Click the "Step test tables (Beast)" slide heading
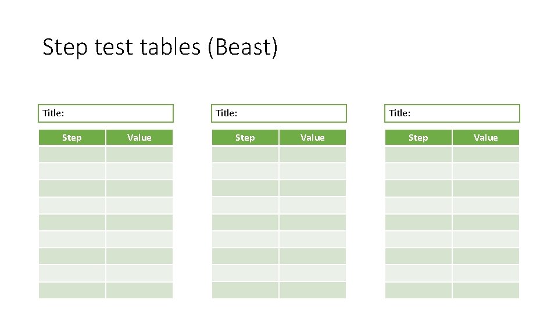558x314 pixels. coord(160,47)
